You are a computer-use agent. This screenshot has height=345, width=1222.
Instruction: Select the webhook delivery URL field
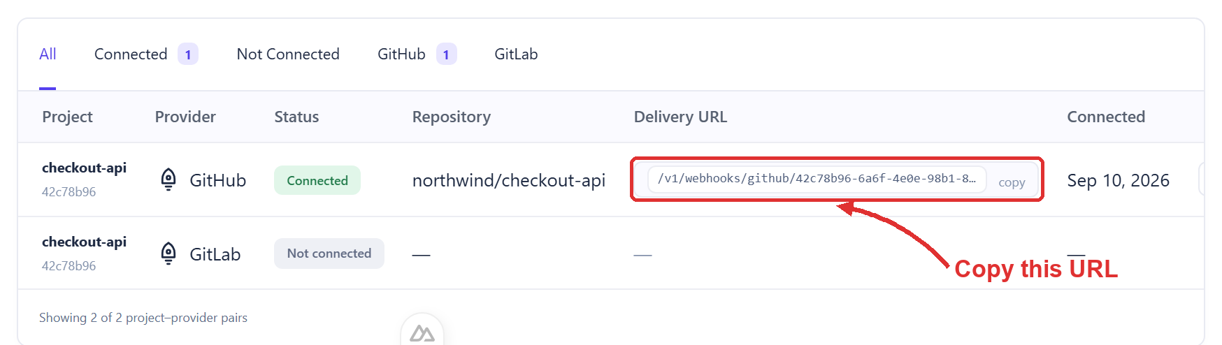(x=817, y=179)
